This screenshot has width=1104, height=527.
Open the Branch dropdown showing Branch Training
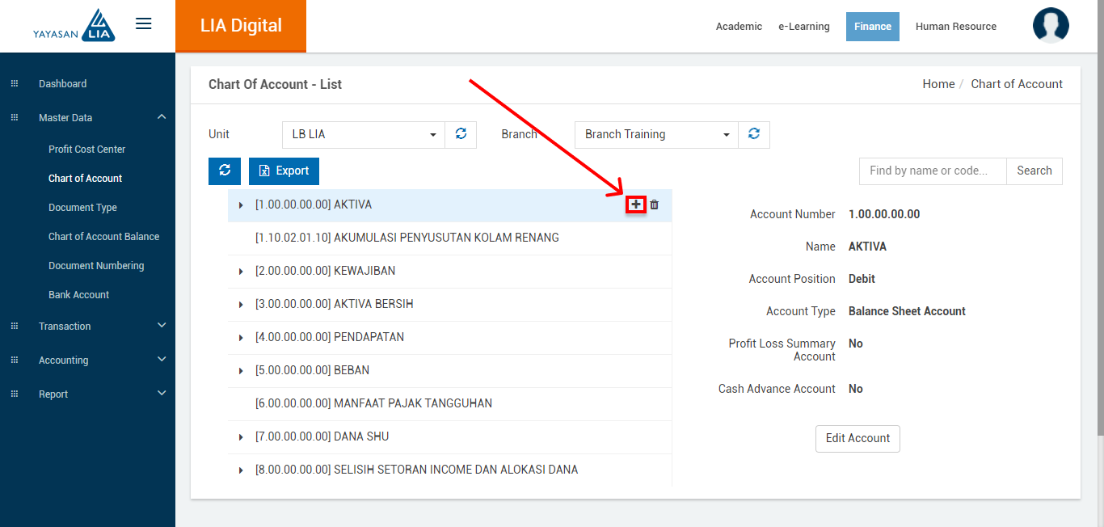pos(655,134)
